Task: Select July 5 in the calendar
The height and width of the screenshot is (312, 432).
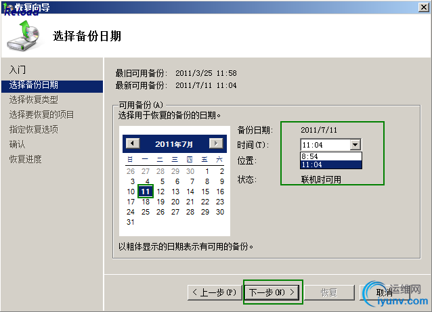Action: coord(163,181)
